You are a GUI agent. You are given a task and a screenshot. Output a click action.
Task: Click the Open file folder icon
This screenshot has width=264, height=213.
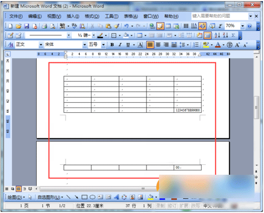18,26
